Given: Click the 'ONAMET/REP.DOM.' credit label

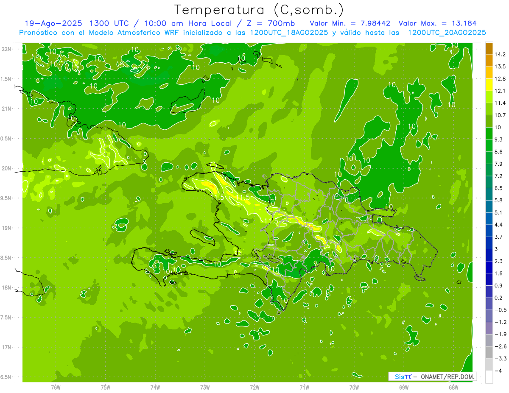Looking at the screenshot, I should (x=448, y=376).
